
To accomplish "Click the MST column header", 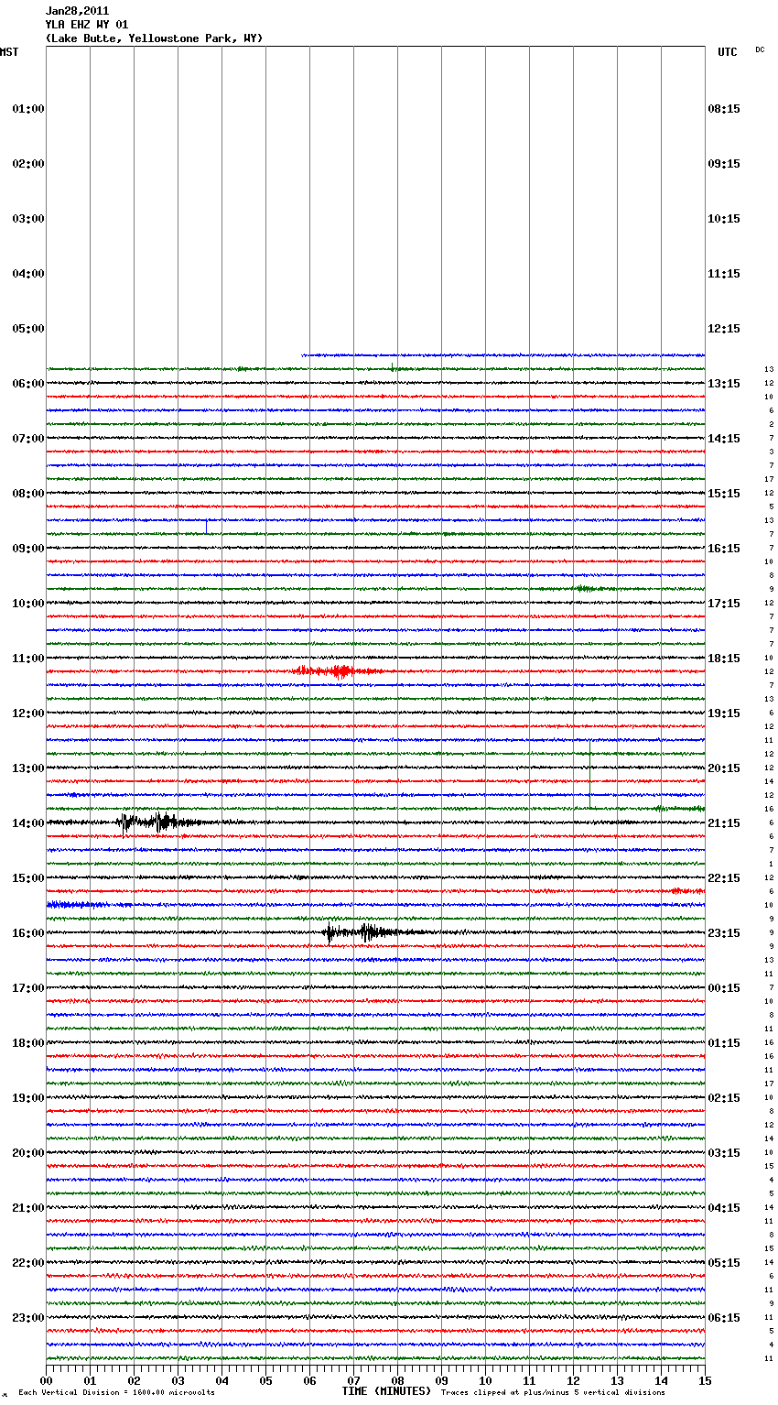I will [9, 52].
